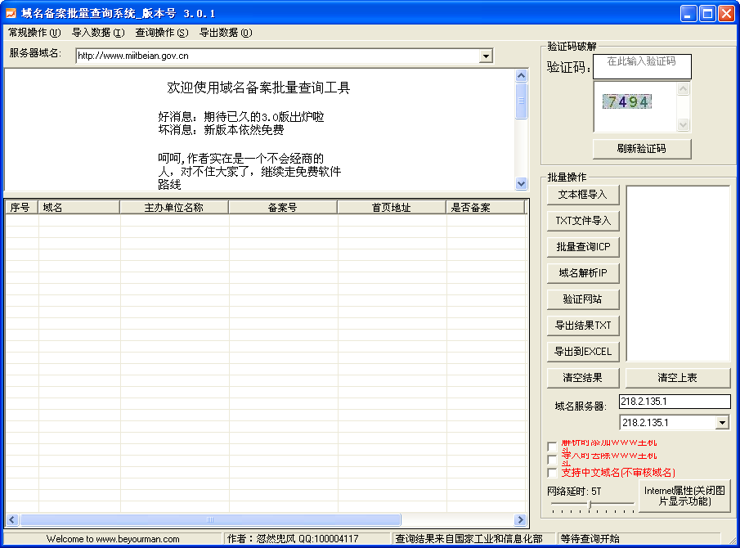Click the TXT文件导入 button
The image size is (740, 548).
584,221
